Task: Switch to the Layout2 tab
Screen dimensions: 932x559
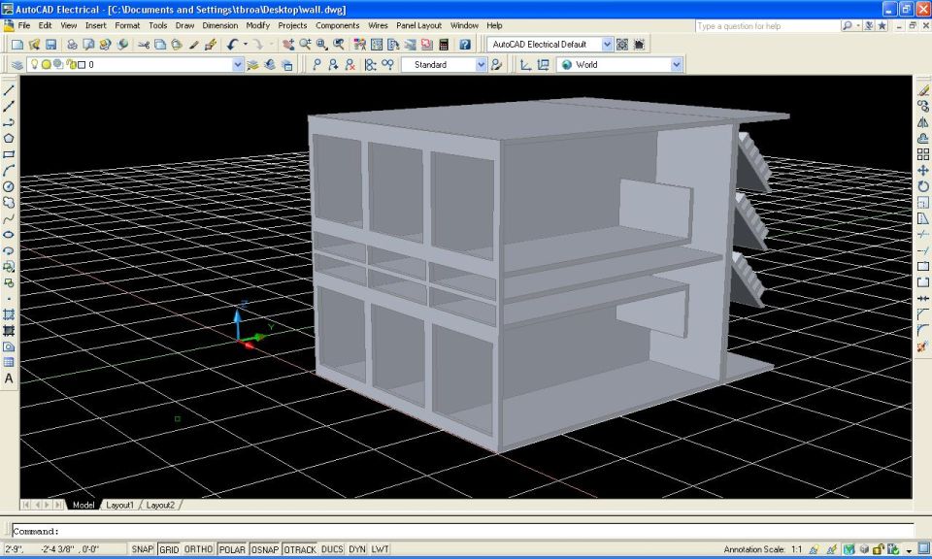Action: pos(160,505)
